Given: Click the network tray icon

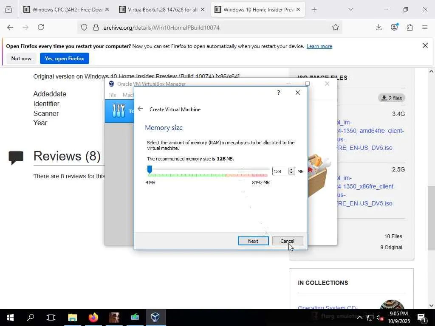Looking at the screenshot, I should 370,318.
